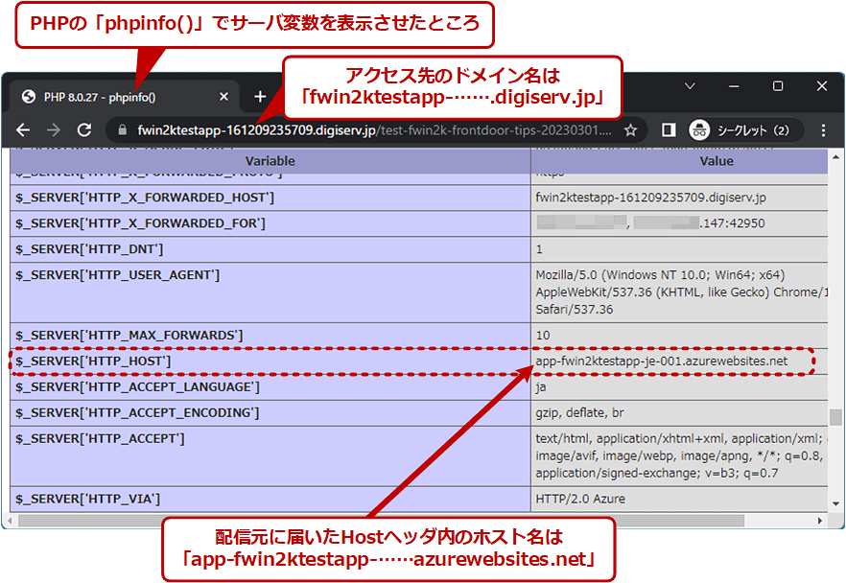Reload the phpinfo page
The image size is (846, 583).
point(83,126)
